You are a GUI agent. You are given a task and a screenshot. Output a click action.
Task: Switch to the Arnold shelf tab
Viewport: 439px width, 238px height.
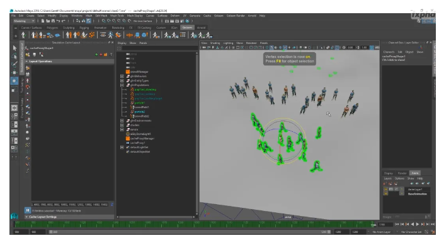pos(201,28)
